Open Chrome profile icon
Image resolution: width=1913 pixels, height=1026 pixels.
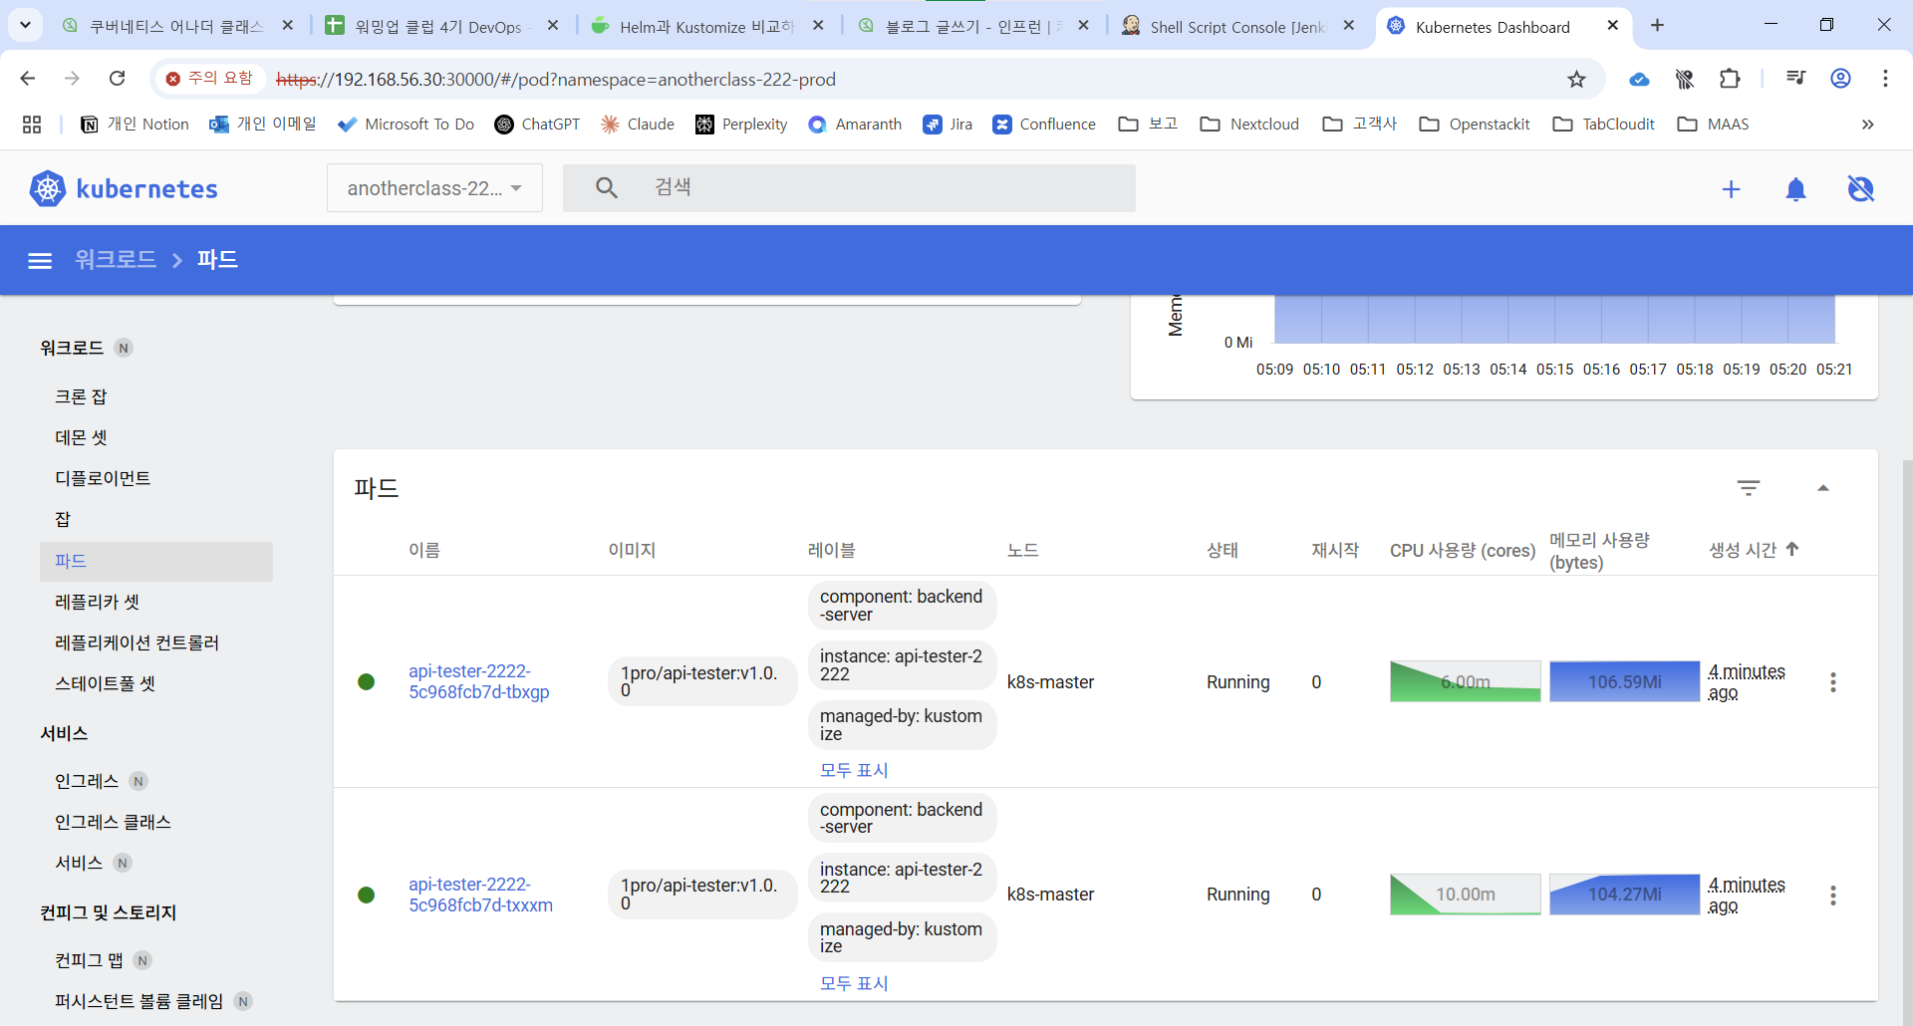pyautogui.click(x=1840, y=79)
